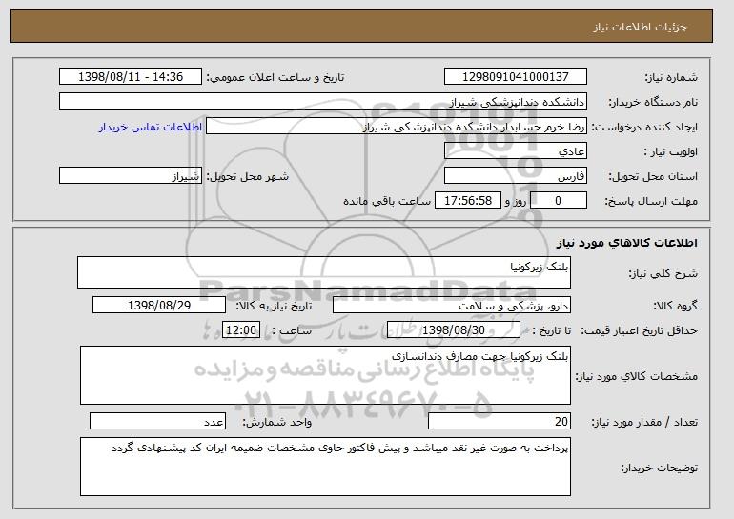Viewport: 734px width, 519px height.
Task: Click the section heading اطلاعات کالاهای مورد نیاز
Action: [627, 243]
